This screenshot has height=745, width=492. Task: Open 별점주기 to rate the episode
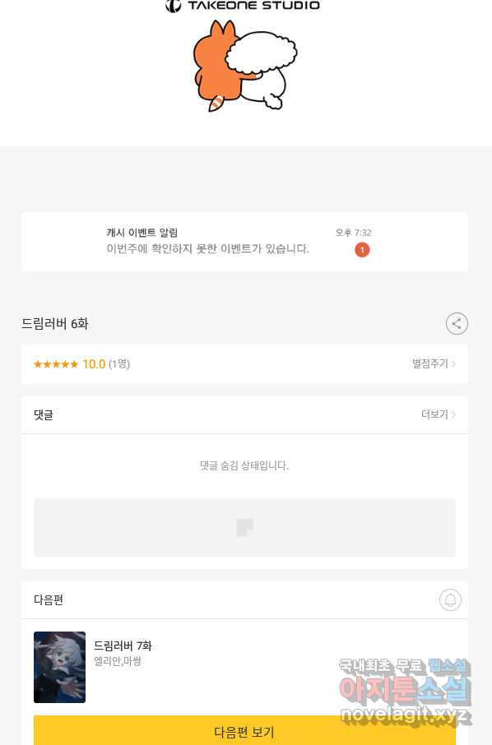[x=429, y=363]
